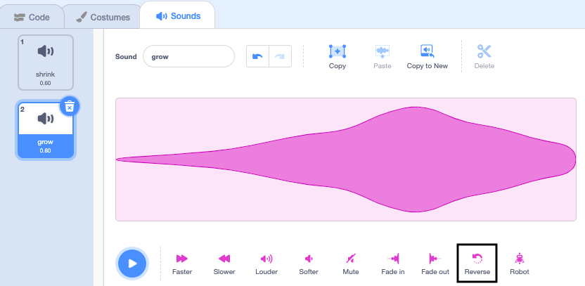Delete the selected sound portion with scissors
This screenshot has height=286, width=585.
484,56
